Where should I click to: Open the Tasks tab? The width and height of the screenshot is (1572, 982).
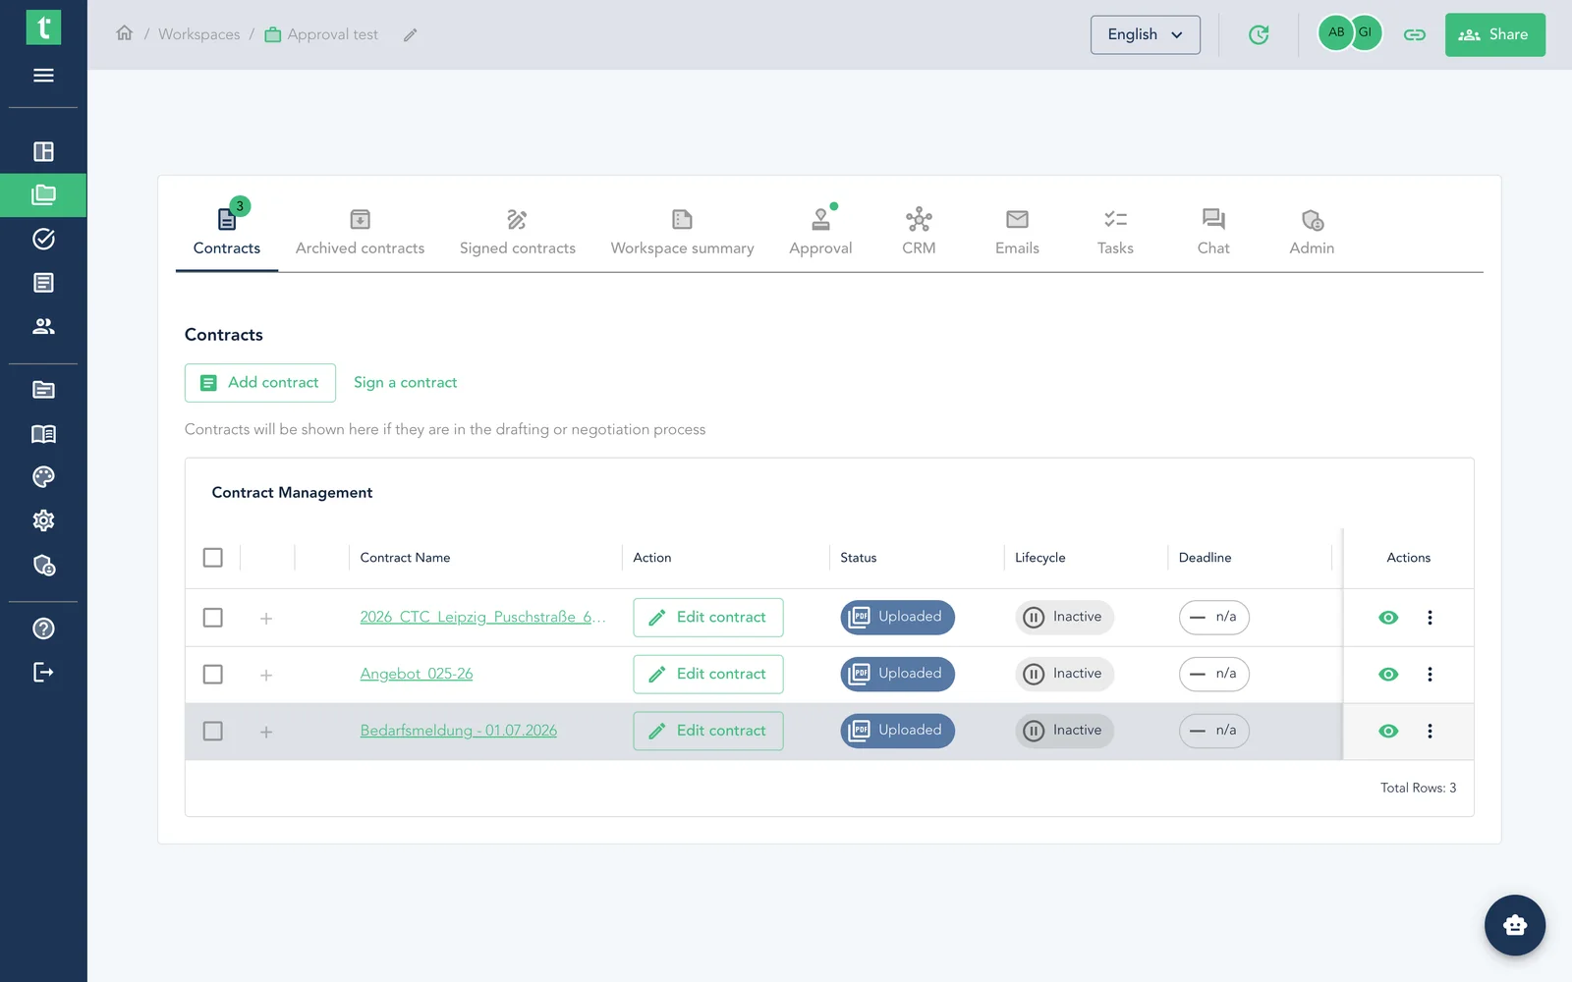(1115, 232)
